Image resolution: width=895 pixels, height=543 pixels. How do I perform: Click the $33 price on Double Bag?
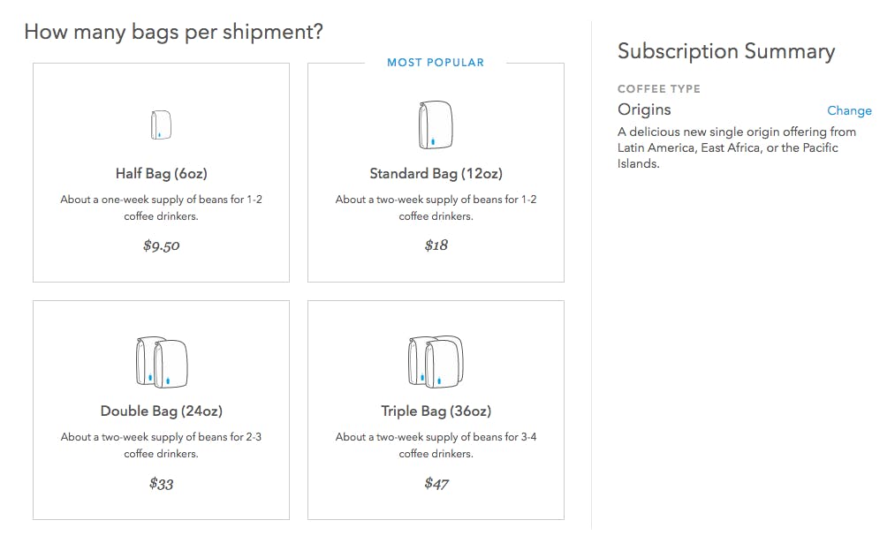tap(161, 484)
